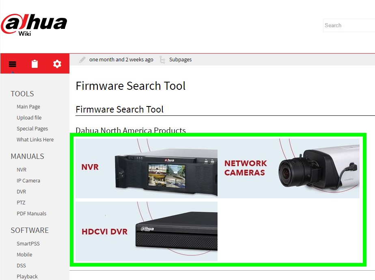The image size is (375, 280).
Task: Open the SmartPSS software page
Action: click(x=28, y=243)
